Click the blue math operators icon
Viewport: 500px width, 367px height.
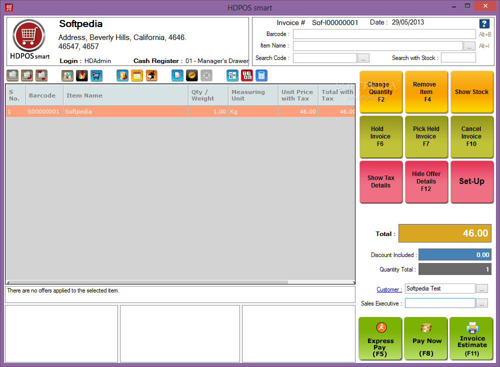click(x=232, y=75)
